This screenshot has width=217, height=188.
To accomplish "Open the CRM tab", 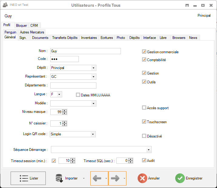I will (34, 26).
